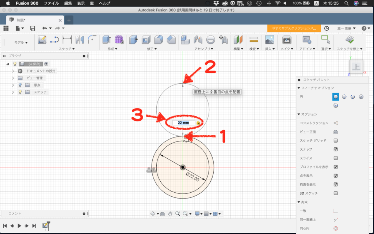Viewport: 374px width, 234px height.
Task: Click the As-built Joint icon
Action: (x=211, y=40)
